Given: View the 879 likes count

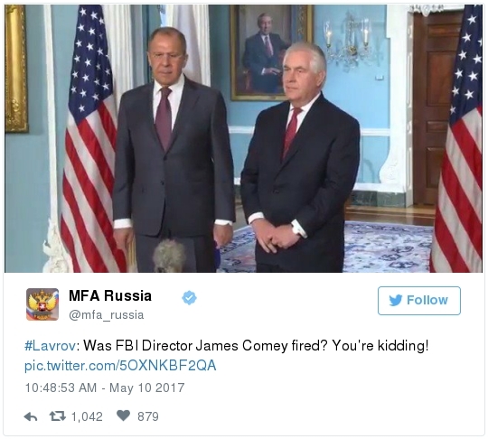Looking at the screenshot, I should (148, 416).
